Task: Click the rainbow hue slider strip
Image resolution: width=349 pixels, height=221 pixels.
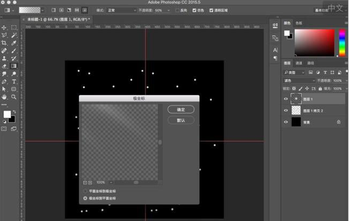Action: click(x=342, y=42)
